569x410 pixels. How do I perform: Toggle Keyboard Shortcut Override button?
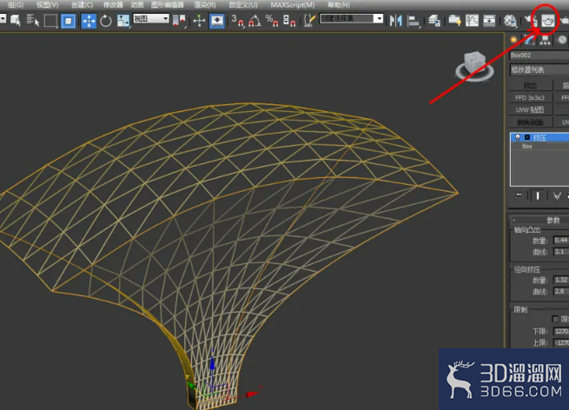216,21
